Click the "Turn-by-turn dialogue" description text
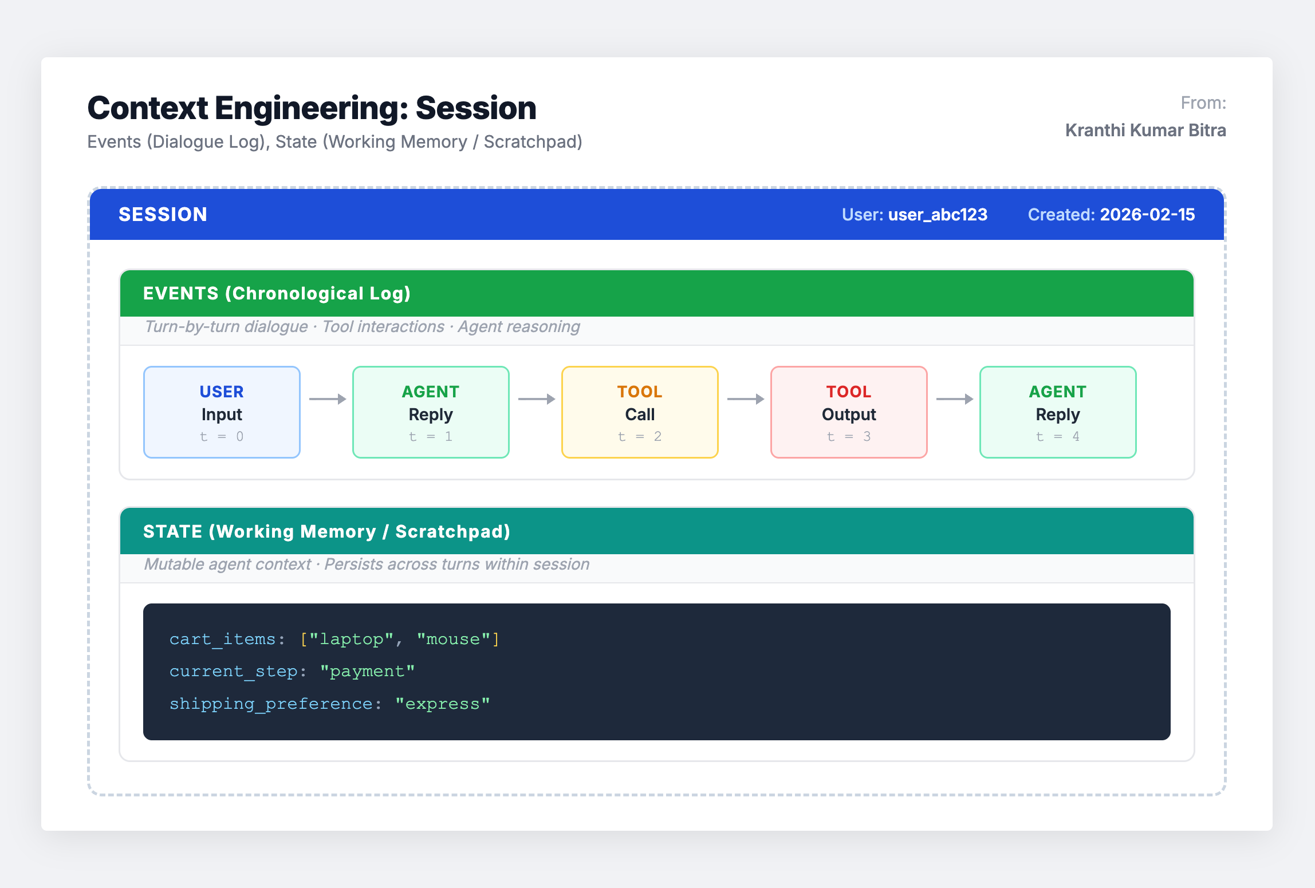The image size is (1315, 888). 226,327
